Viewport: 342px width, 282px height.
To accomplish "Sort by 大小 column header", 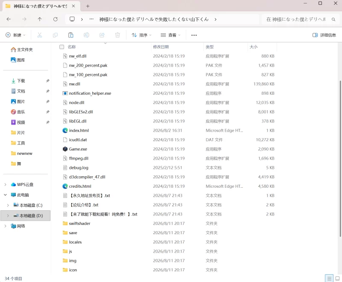I will (x=254, y=47).
